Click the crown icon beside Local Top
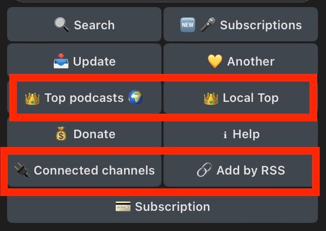 tap(211, 98)
